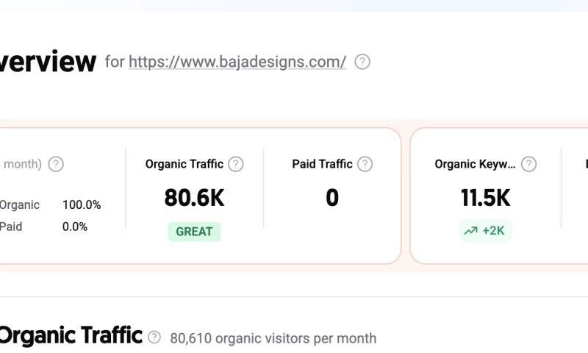Click the trending-up arrow icon beside +2K
588x353 pixels.
click(470, 230)
